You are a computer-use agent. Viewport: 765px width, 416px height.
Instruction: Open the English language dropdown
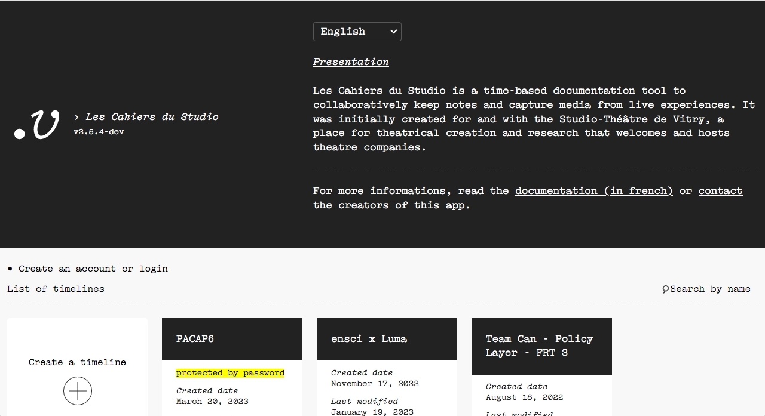point(357,32)
